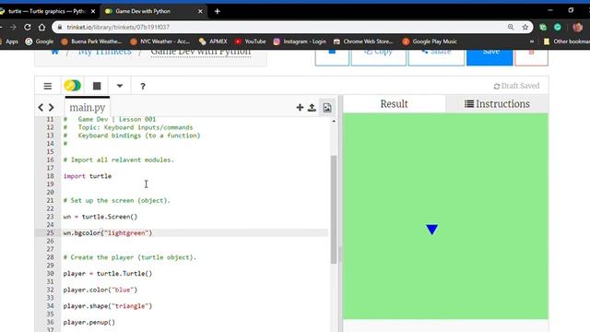
Task: Open the Other bookmarks folder
Action: point(566,41)
